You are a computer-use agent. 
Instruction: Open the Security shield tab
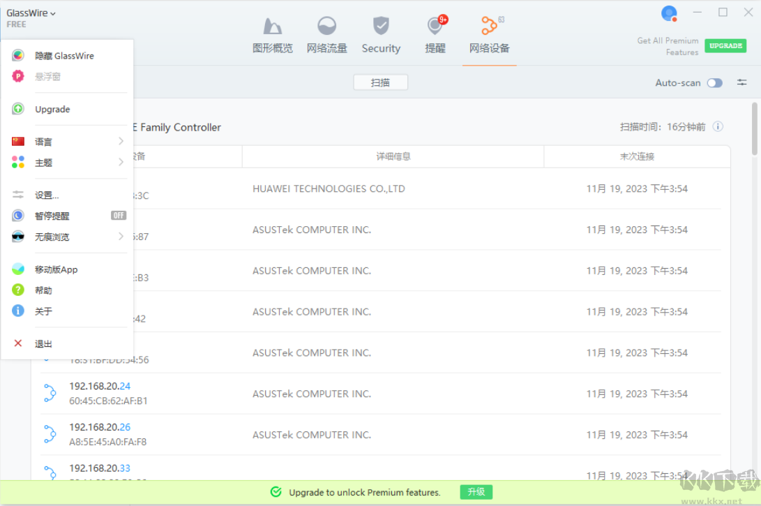coord(381,34)
